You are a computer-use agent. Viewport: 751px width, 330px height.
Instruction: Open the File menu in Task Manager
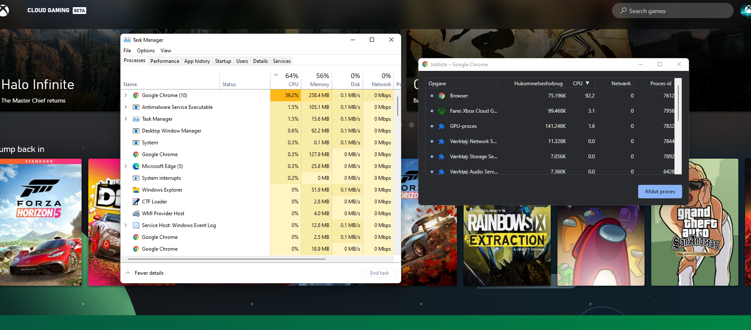coord(127,51)
